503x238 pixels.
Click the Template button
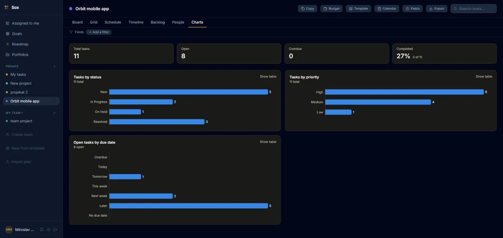359,9
